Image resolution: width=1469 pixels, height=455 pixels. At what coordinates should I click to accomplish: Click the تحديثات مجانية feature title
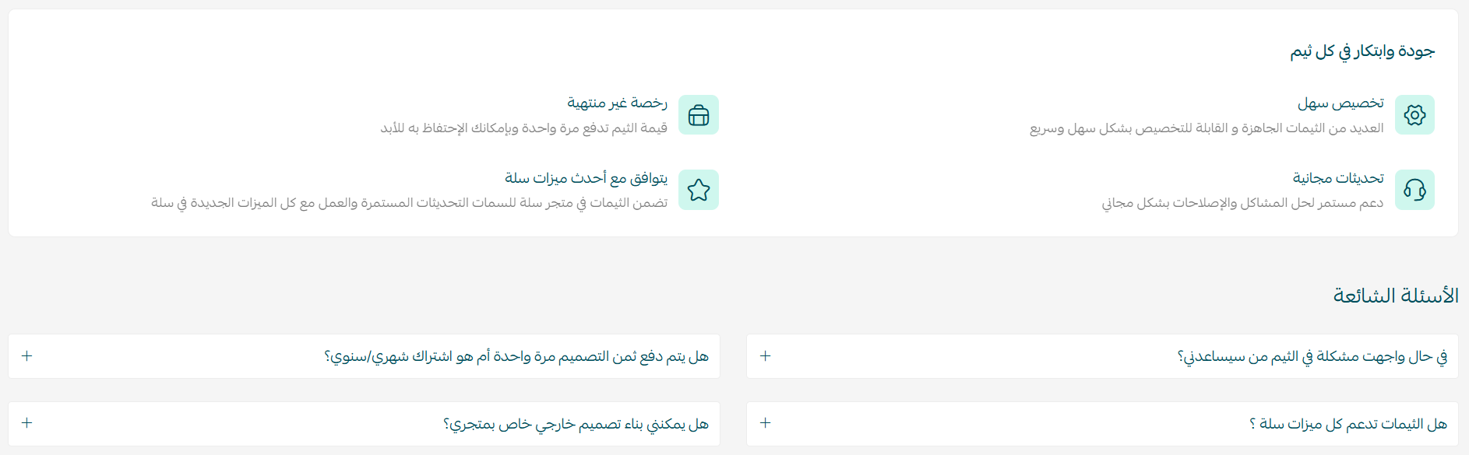point(1338,178)
